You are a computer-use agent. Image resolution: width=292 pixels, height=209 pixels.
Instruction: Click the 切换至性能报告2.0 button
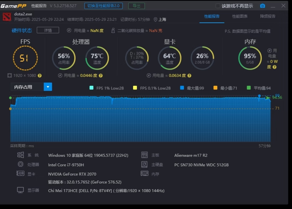pyautogui.click(x=104, y=6)
